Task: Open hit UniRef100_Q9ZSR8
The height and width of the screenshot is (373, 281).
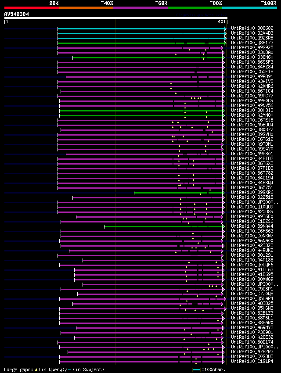Action: coord(252,38)
